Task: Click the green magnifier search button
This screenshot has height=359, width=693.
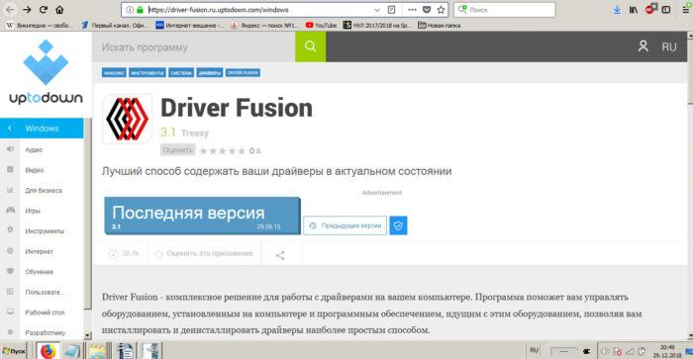Action: point(310,46)
